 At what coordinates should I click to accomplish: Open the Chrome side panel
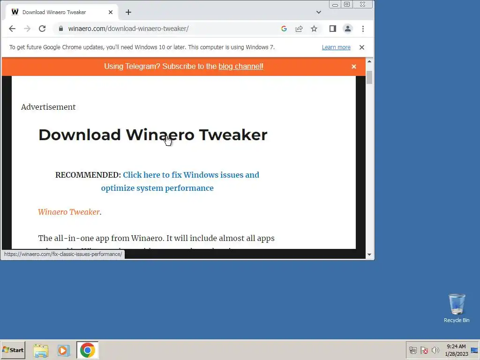(x=333, y=29)
